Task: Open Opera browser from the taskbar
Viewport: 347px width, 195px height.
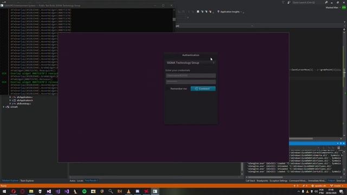Action: 13,191
